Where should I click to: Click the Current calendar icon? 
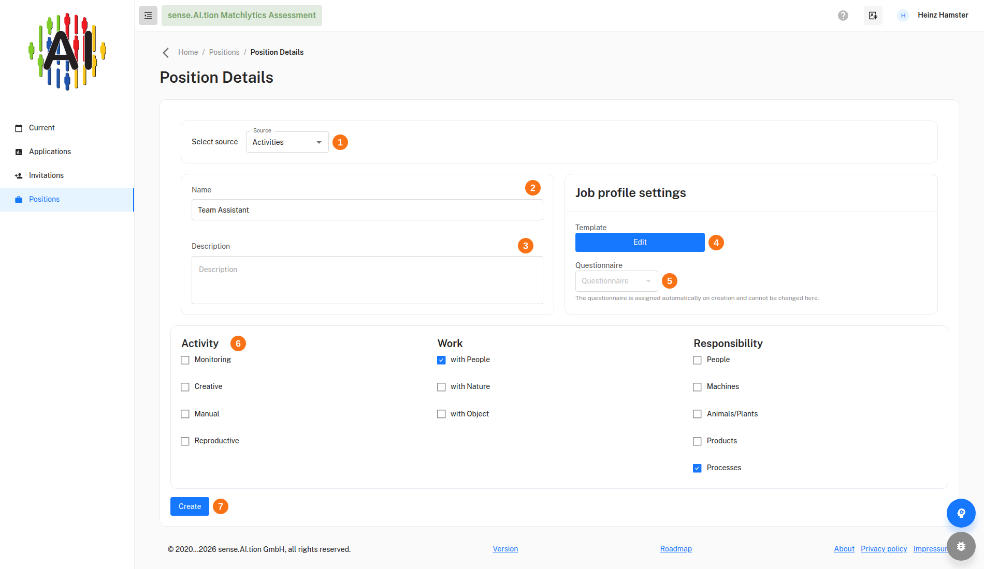click(x=19, y=128)
